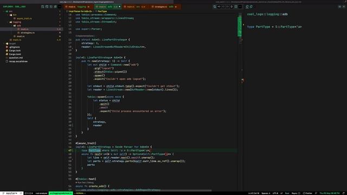Click the green minimap region in editor
347x195 pixels.
click(x=240, y=27)
